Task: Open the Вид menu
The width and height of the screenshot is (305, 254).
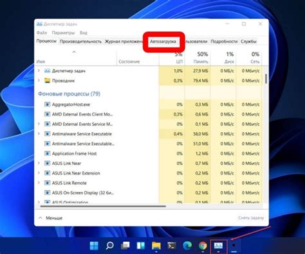Action: pyautogui.click(x=84, y=33)
